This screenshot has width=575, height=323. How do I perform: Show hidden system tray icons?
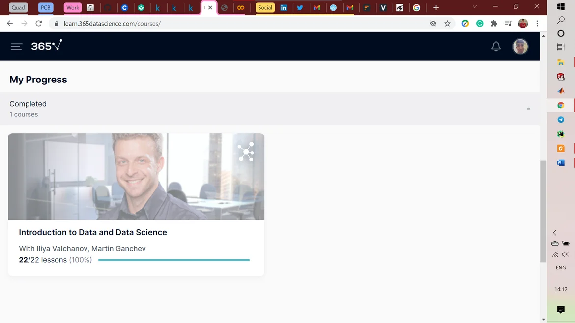tap(555, 233)
